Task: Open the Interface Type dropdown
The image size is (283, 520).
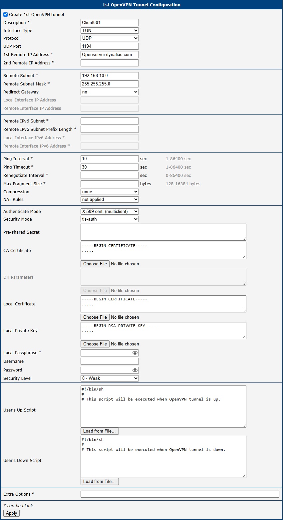Action: tap(110, 30)
